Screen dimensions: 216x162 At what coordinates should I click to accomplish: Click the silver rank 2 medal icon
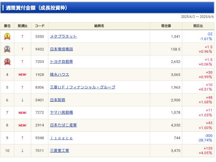[x=7, y=49]
